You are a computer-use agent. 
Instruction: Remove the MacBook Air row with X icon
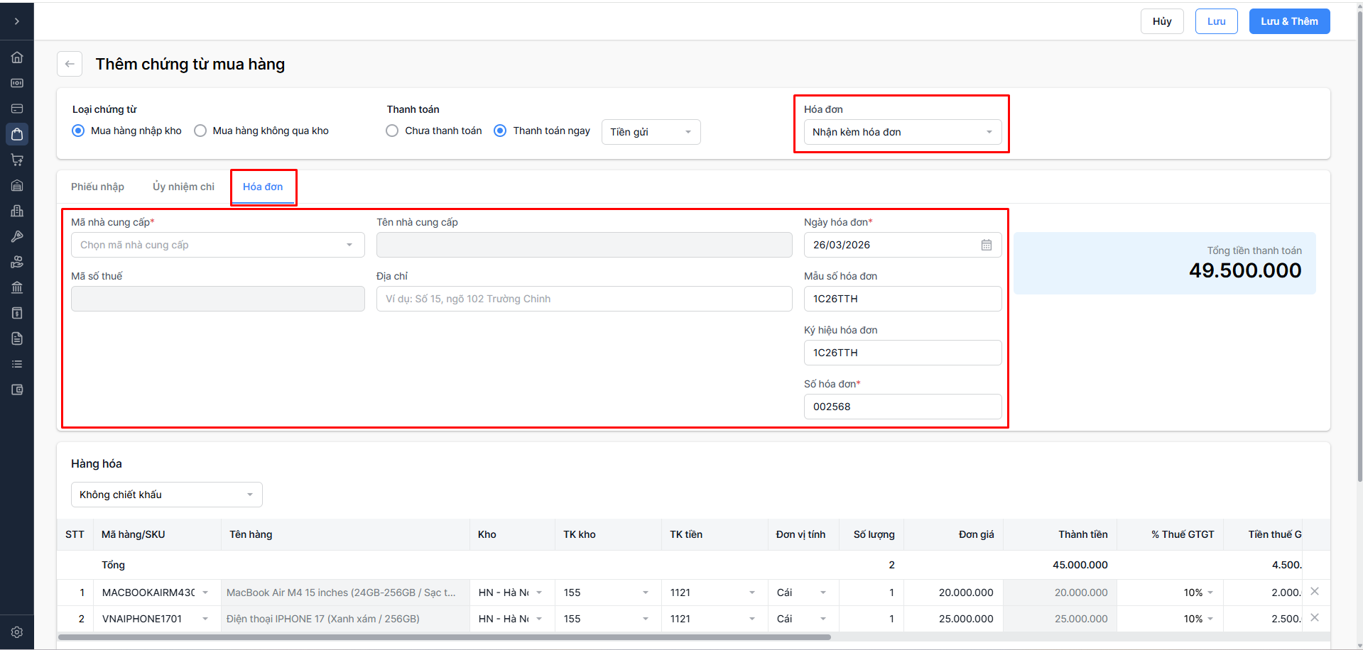pyautogui.click(x=1314, y=592)
